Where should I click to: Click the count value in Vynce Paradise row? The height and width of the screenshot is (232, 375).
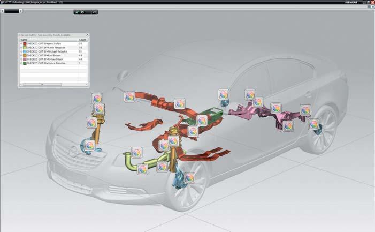[x=80, y=63]
